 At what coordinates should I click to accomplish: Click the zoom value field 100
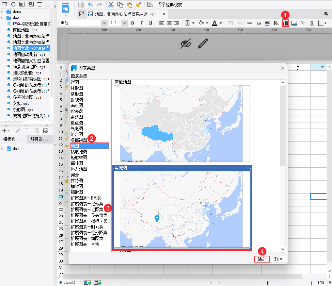coord(321,283)
